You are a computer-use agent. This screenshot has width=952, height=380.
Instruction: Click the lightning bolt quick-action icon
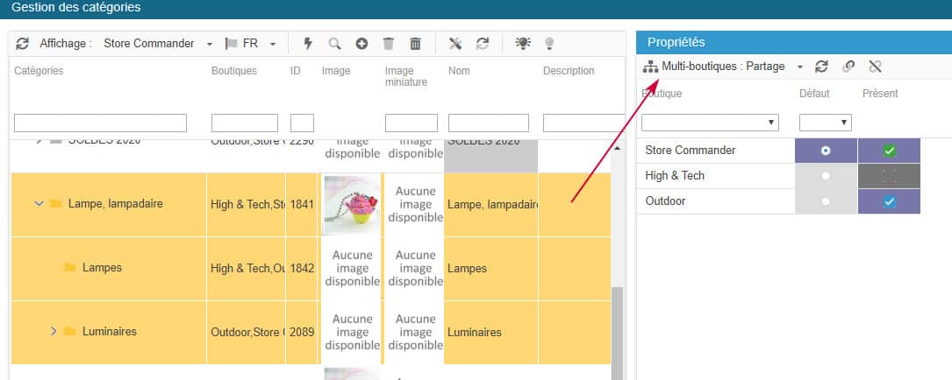pyautogui.click(x=308, y=44)
